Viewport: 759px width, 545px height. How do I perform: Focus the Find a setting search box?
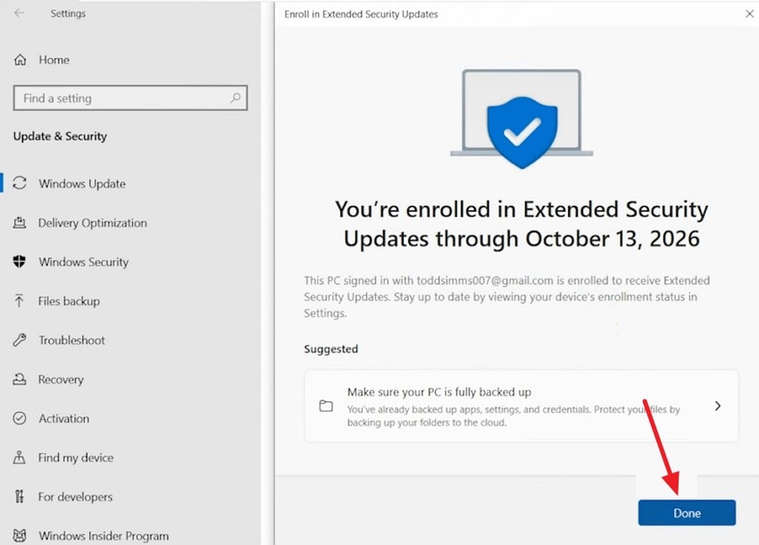130,98
